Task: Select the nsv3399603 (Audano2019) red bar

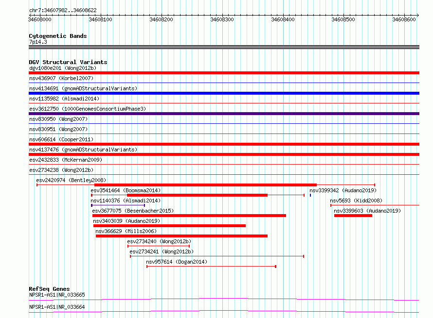Action: point(353,216)
